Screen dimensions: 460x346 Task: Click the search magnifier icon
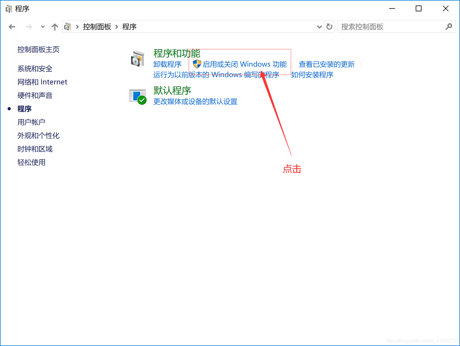449,27
